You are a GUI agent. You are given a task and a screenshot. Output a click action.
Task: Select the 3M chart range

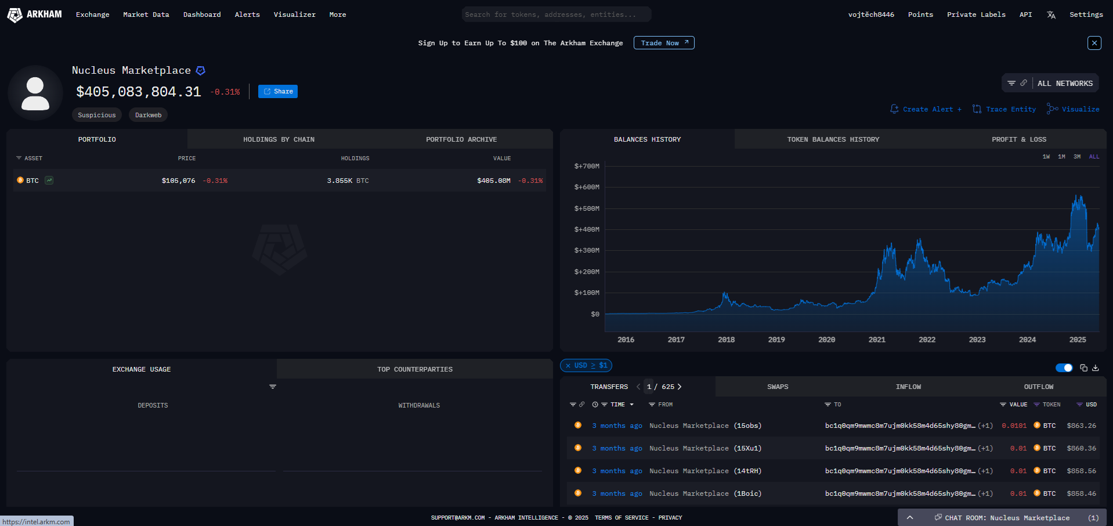[1077, 157]
